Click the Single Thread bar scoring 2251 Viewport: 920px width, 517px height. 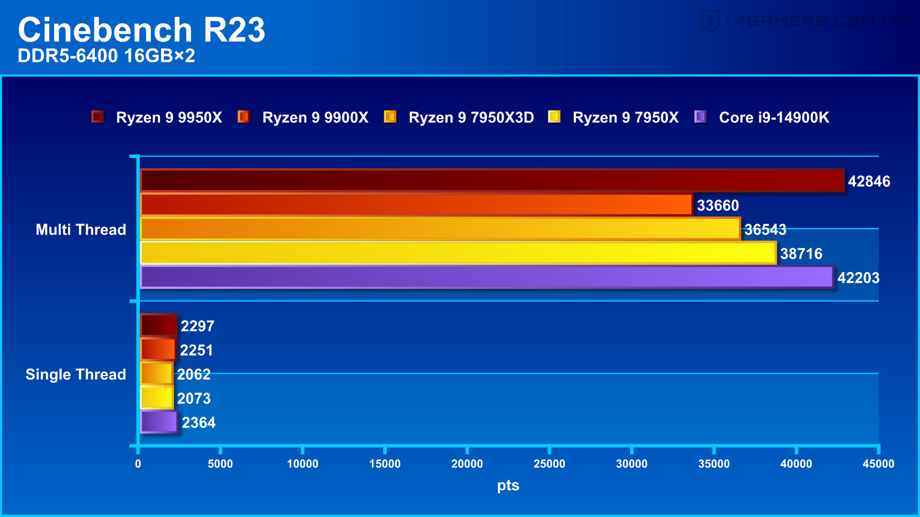[158, 349]
